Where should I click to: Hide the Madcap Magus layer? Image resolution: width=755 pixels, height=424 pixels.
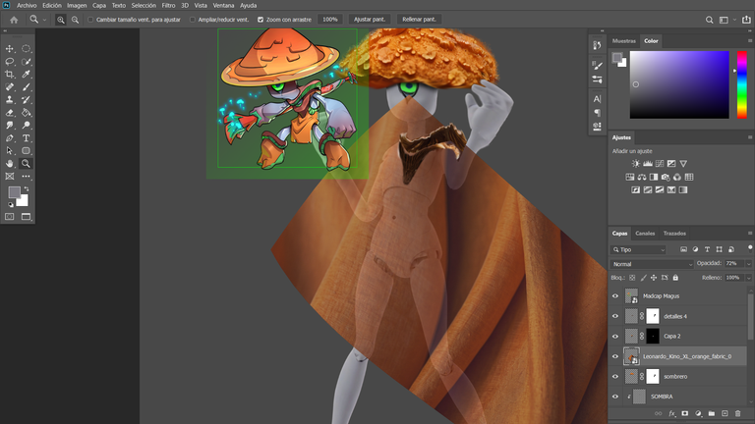(x=615, y=296)
